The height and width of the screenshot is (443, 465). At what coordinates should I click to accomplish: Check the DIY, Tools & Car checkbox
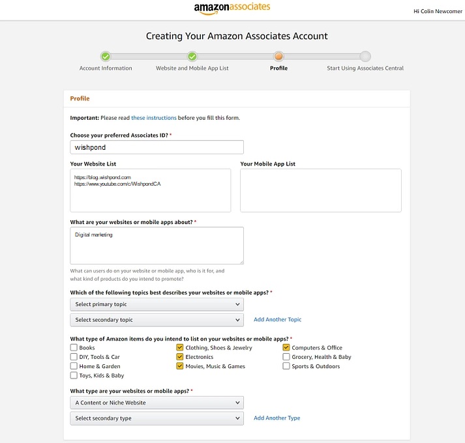click(x=74, y=356)
